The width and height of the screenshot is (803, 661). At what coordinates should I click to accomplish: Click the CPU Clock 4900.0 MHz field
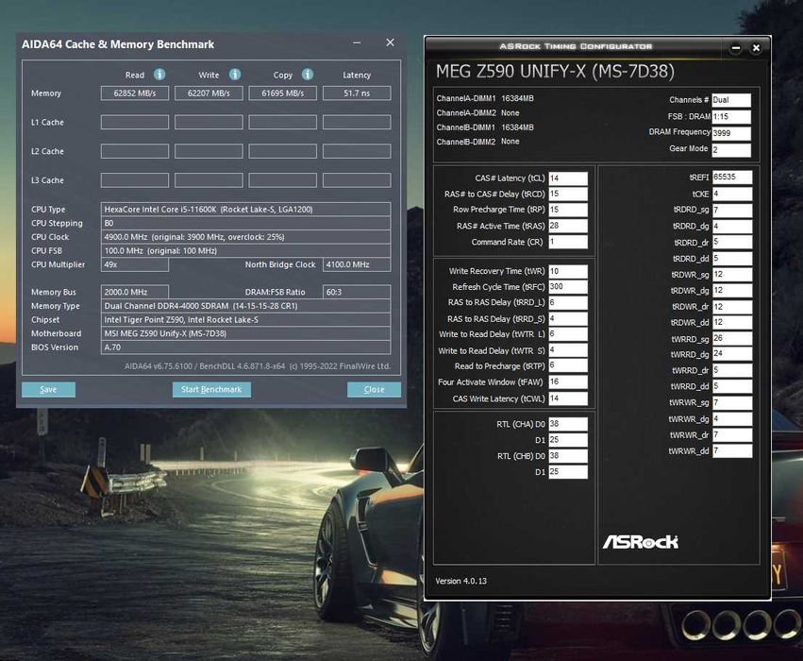point(246,237)
